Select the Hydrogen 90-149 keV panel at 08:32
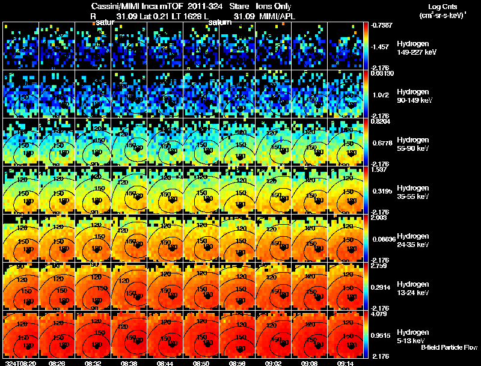Viewport: 481px width, 366px height. (93, 94)
